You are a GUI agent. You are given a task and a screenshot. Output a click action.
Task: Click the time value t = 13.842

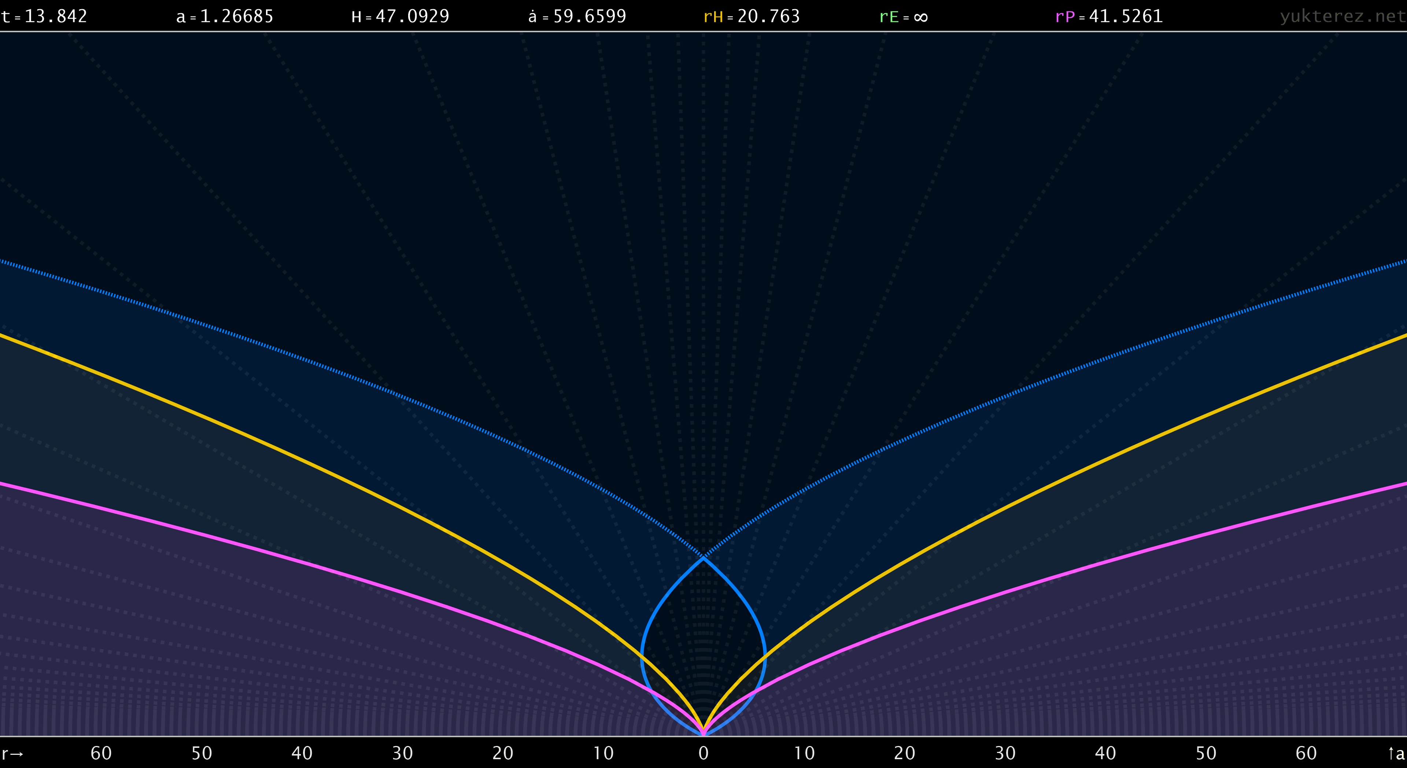(44, 16)
